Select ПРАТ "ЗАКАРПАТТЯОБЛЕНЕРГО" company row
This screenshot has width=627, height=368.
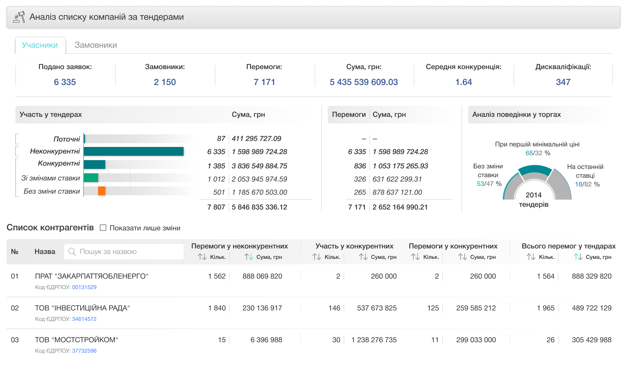pyautogui.click(x=92, y=276)
